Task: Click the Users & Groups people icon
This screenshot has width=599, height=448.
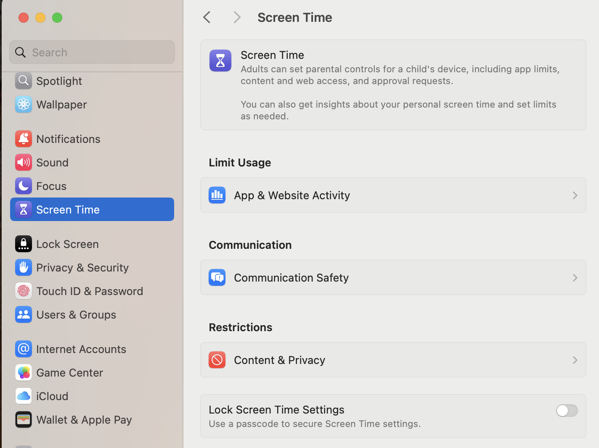Action: click(24, 314)
